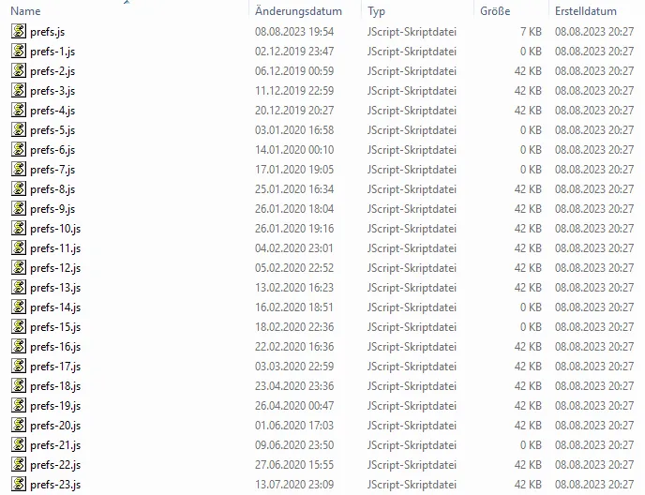645x495 pixels.
Task: Select the icon of prefs-1.js
Action: click(x=19, y=51)
